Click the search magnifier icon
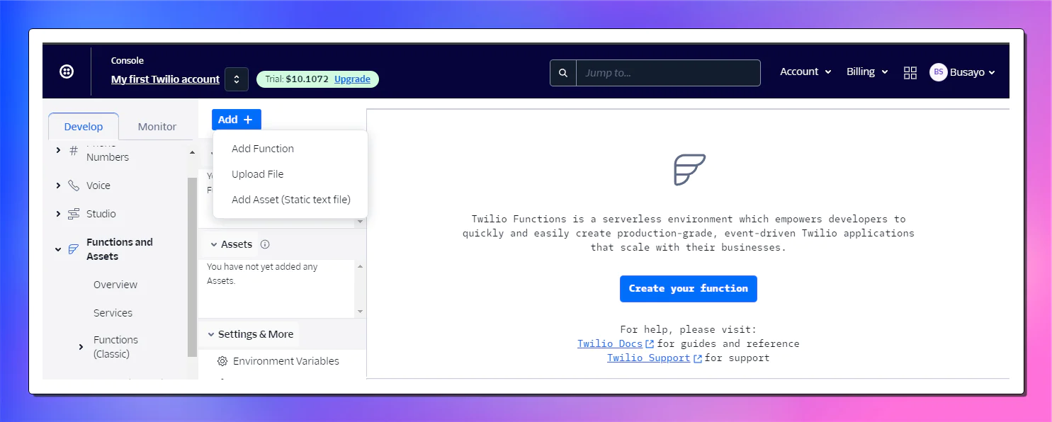Image resolution: width=1052 pixels, height=422 pixels. click(563, 73)
